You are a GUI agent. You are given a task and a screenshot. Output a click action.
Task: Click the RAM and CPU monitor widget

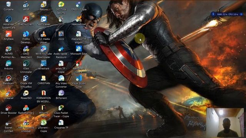[x=227, y=14]
